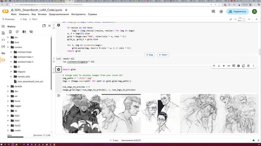
Task: Expand the kaggle folder
Action: coord(8,106)
